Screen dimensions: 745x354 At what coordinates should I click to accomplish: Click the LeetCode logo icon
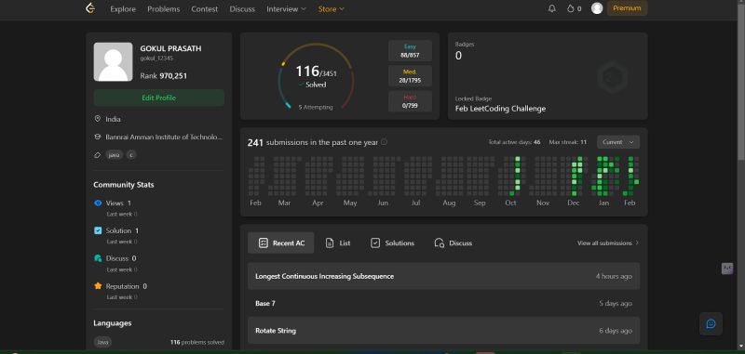click(89, 8)
